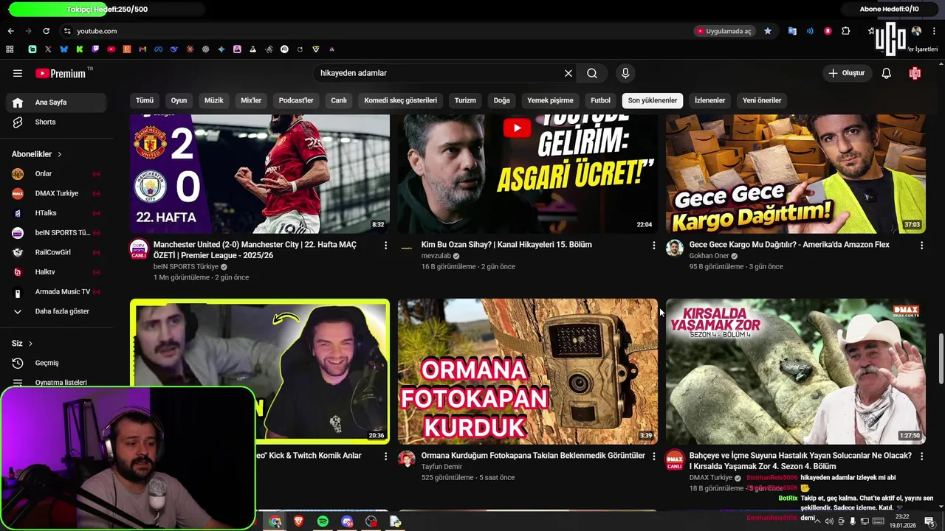
Task: Clear the search box with X
Action: tap(568, 73)
